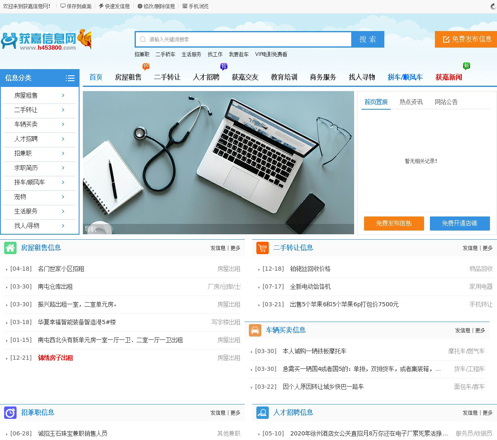
Task: Expand the 车辆买卖 sidebar category
Action: pos(63,125)
